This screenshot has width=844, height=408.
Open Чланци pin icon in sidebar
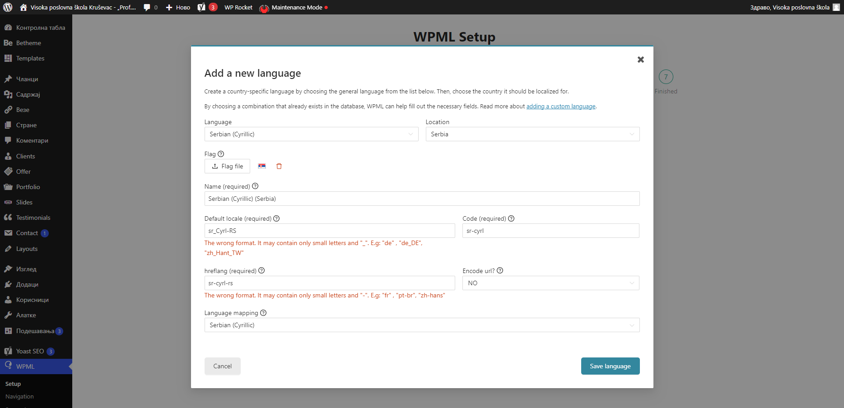pos(8,79)
